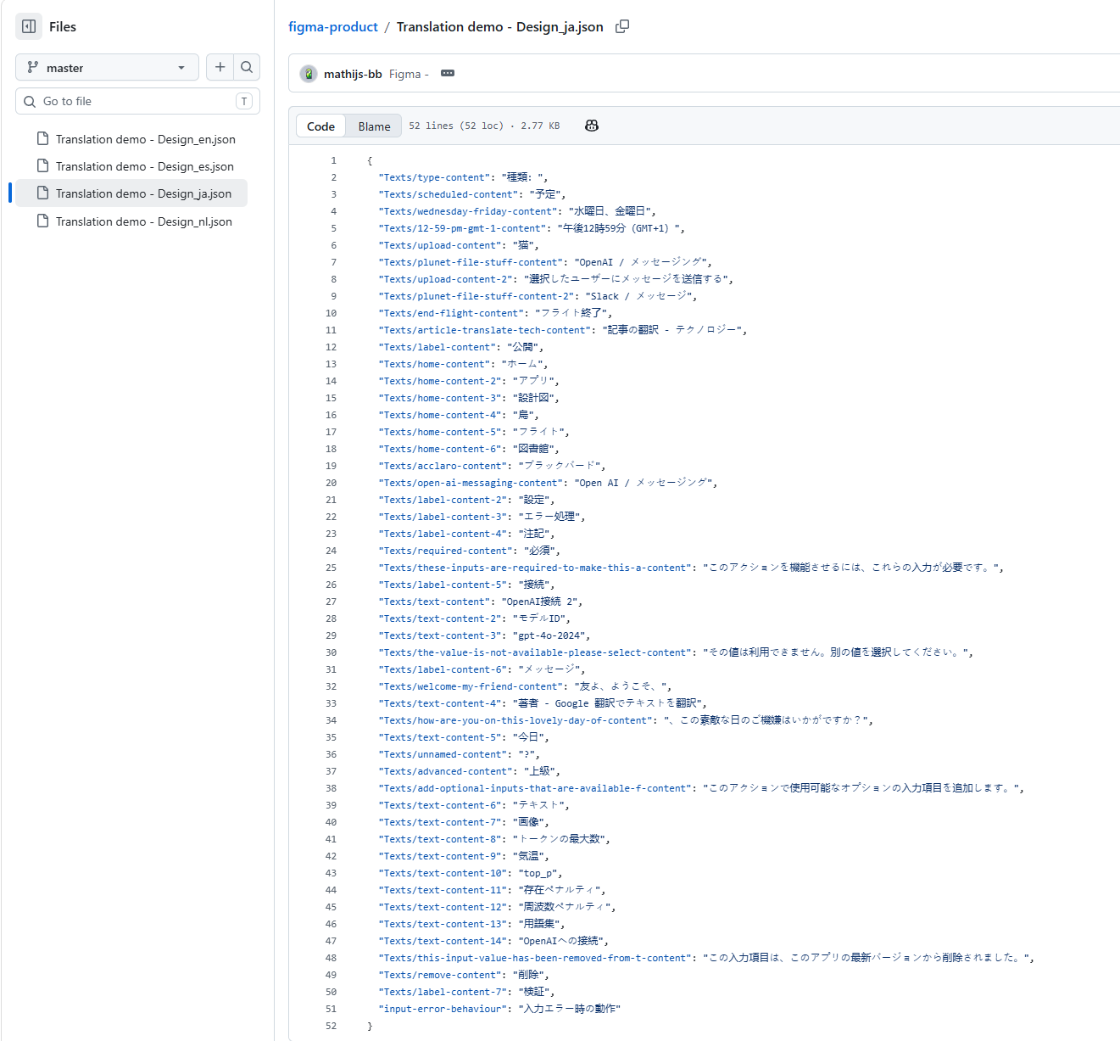The image size is (1120, 1041).
Task: Click the "top_p" value
Action: (x=539, y=873)
